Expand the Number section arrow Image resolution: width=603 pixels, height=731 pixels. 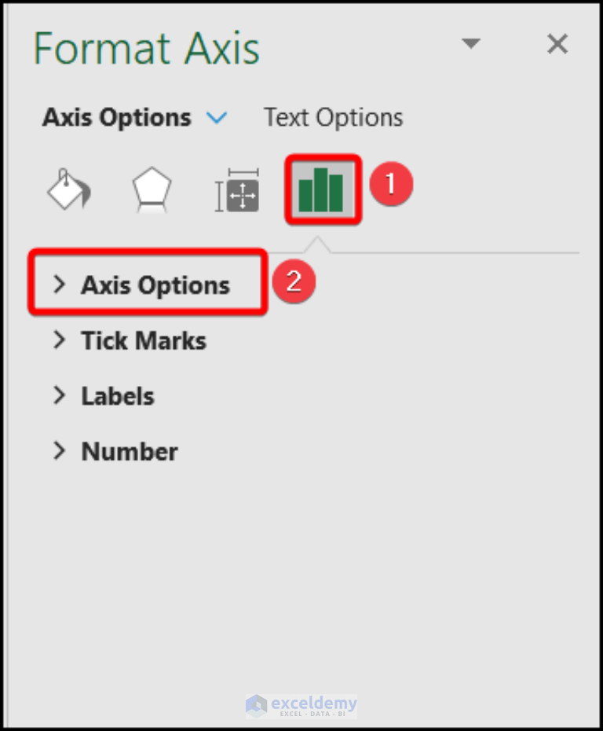point(59,451)
